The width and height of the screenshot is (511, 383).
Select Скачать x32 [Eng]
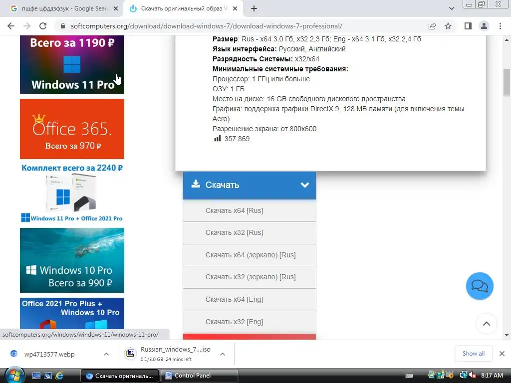250,322
